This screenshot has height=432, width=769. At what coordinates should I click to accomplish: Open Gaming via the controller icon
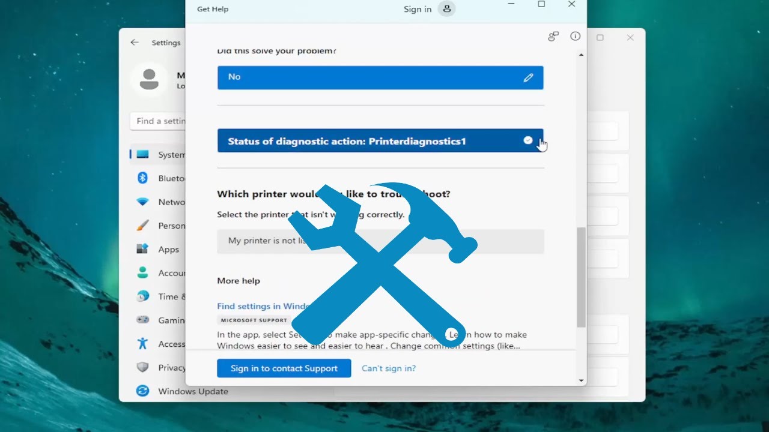click(x=142, y=320)
